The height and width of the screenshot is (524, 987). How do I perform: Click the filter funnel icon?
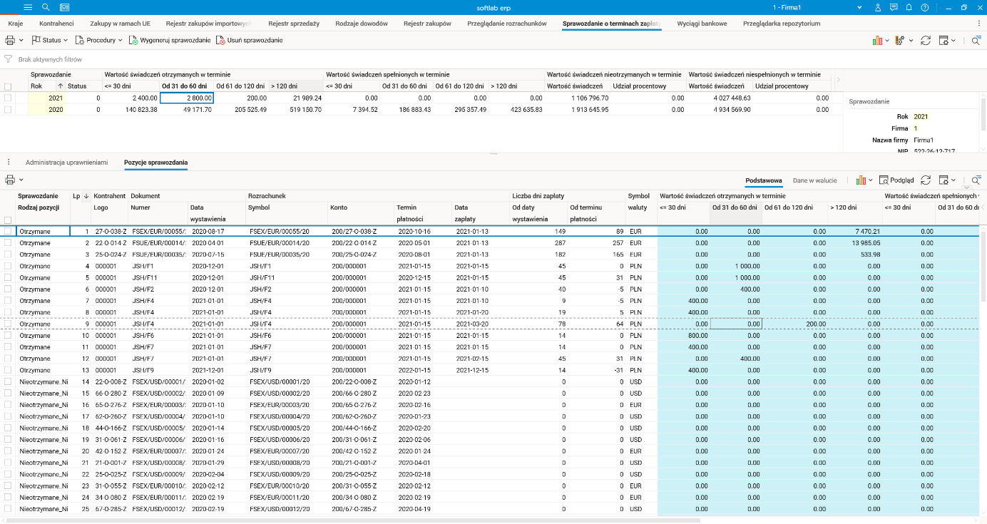pos(9,60)
